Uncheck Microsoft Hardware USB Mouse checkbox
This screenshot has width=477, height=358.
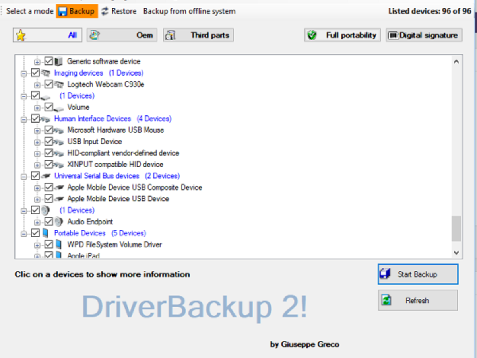click(49, 130)
